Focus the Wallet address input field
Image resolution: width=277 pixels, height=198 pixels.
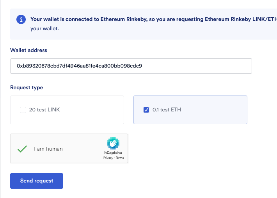point(131,66)
